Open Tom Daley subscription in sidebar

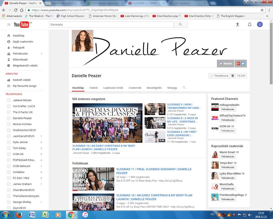[19, 148]
